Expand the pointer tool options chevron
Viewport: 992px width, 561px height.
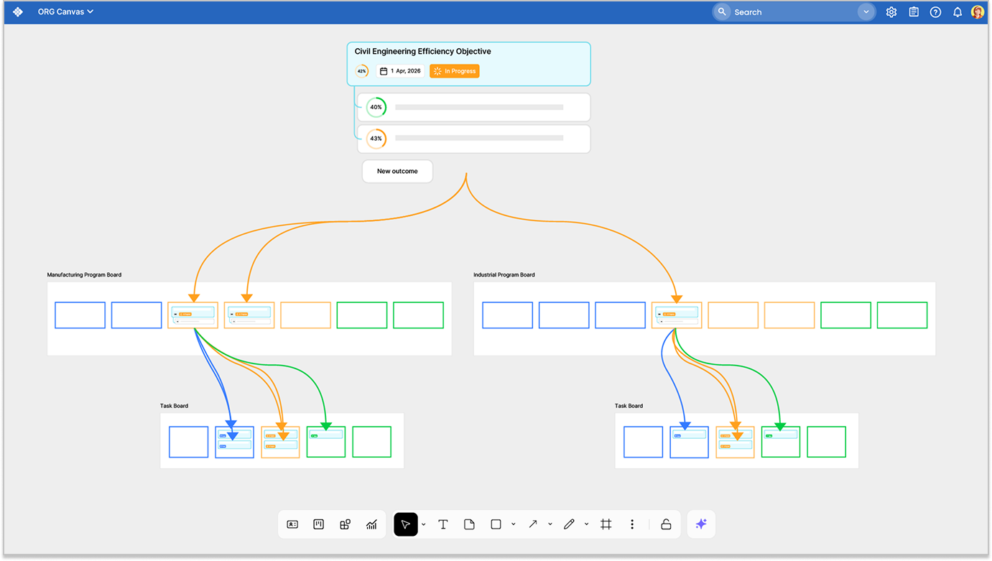(x=424, y=524)
